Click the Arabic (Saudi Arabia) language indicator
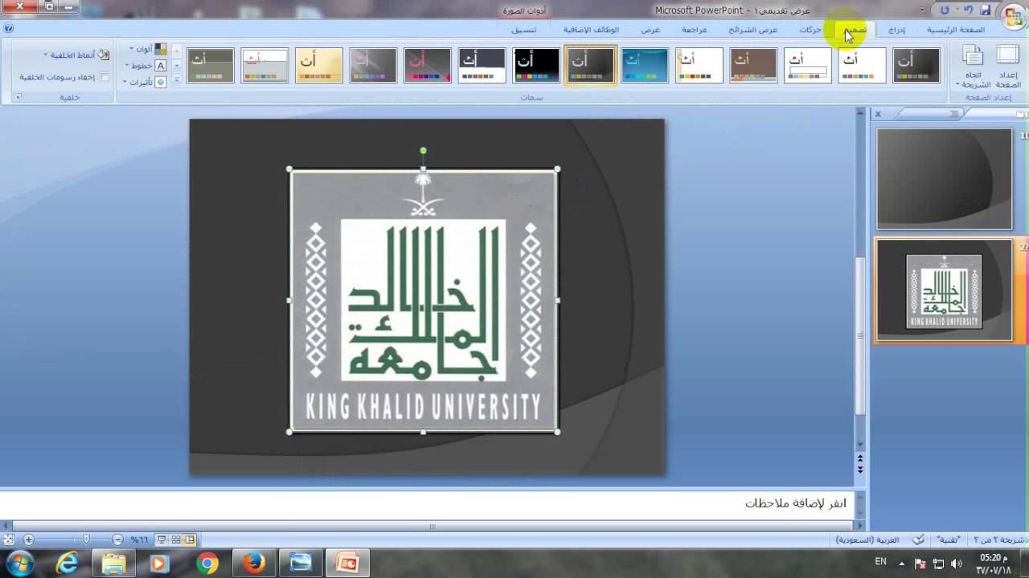Viewport: 1029px width, 578px height. 867,540
